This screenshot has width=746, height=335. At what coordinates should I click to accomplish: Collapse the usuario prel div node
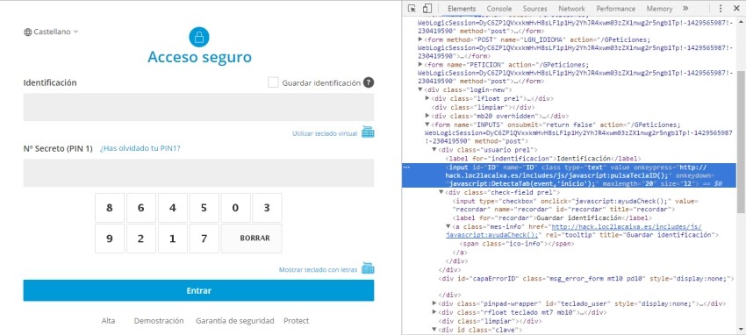coord(434,149)
